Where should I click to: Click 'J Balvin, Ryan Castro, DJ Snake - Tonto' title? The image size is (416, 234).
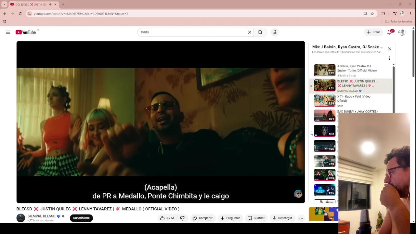357,68
